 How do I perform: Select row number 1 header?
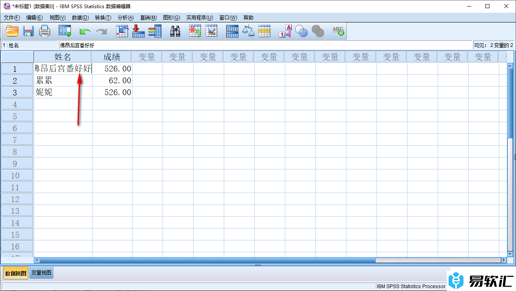pos(17,69)
